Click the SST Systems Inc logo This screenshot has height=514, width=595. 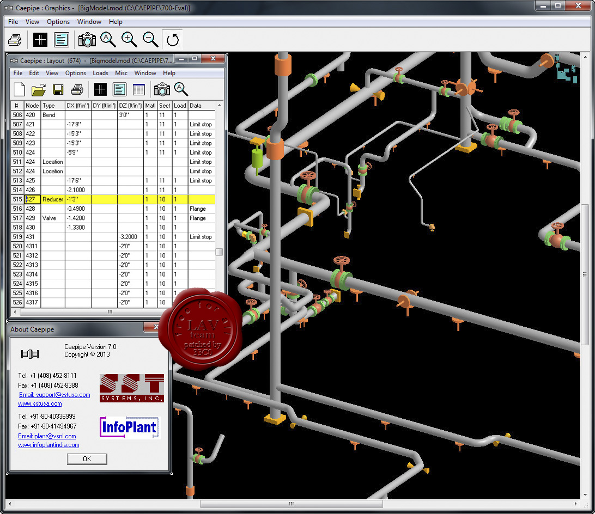pyautogui.click(x=132, y=388)
